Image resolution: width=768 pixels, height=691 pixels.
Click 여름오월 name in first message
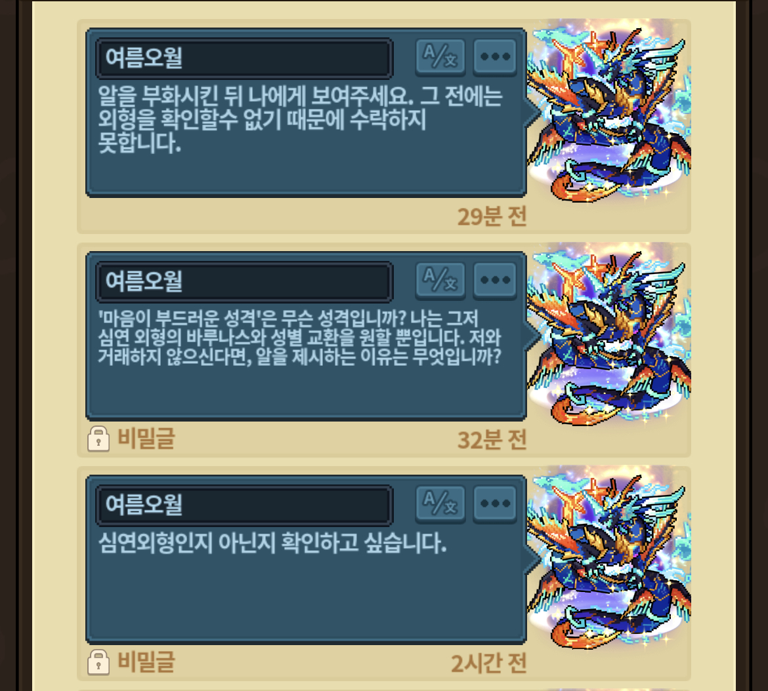point(144,58)
